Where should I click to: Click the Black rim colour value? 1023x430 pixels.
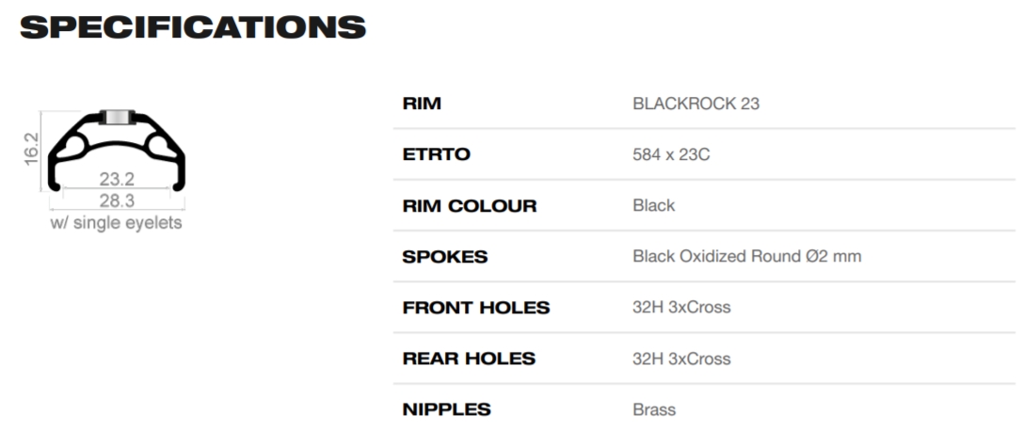tap(654, 205)
